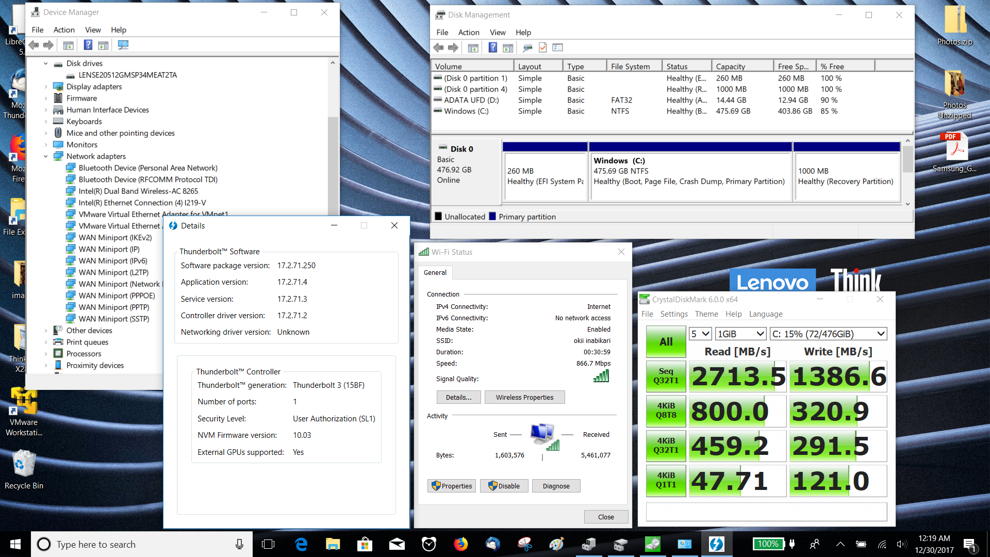
Task: Select LENSE20512GMSP34MEAT2TA disk drive
Action: point(127,75)
